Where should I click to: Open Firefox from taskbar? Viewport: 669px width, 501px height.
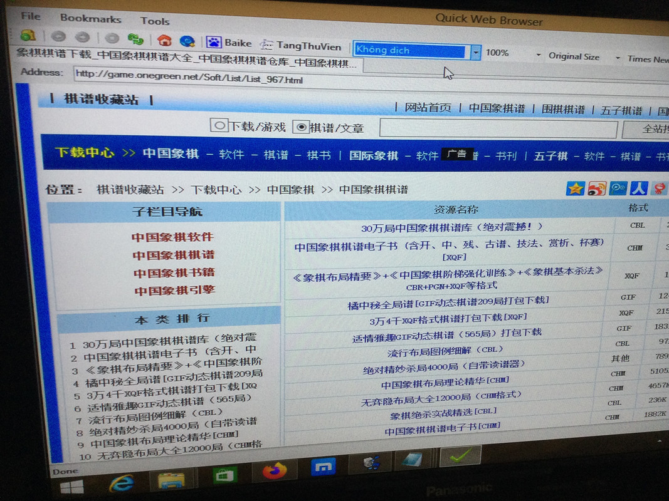(x=274, y=471)
